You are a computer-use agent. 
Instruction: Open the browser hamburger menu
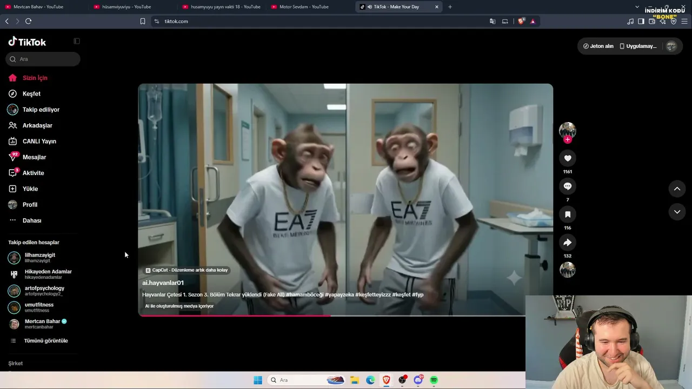684,21
